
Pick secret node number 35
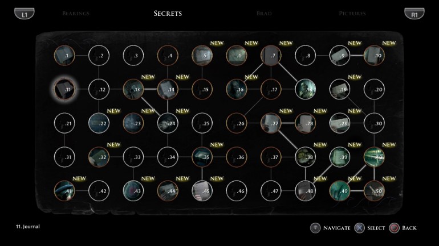202,157
